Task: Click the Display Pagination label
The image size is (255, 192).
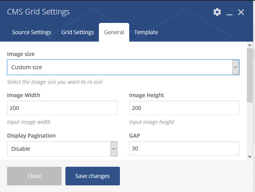Action: point(32,136)
